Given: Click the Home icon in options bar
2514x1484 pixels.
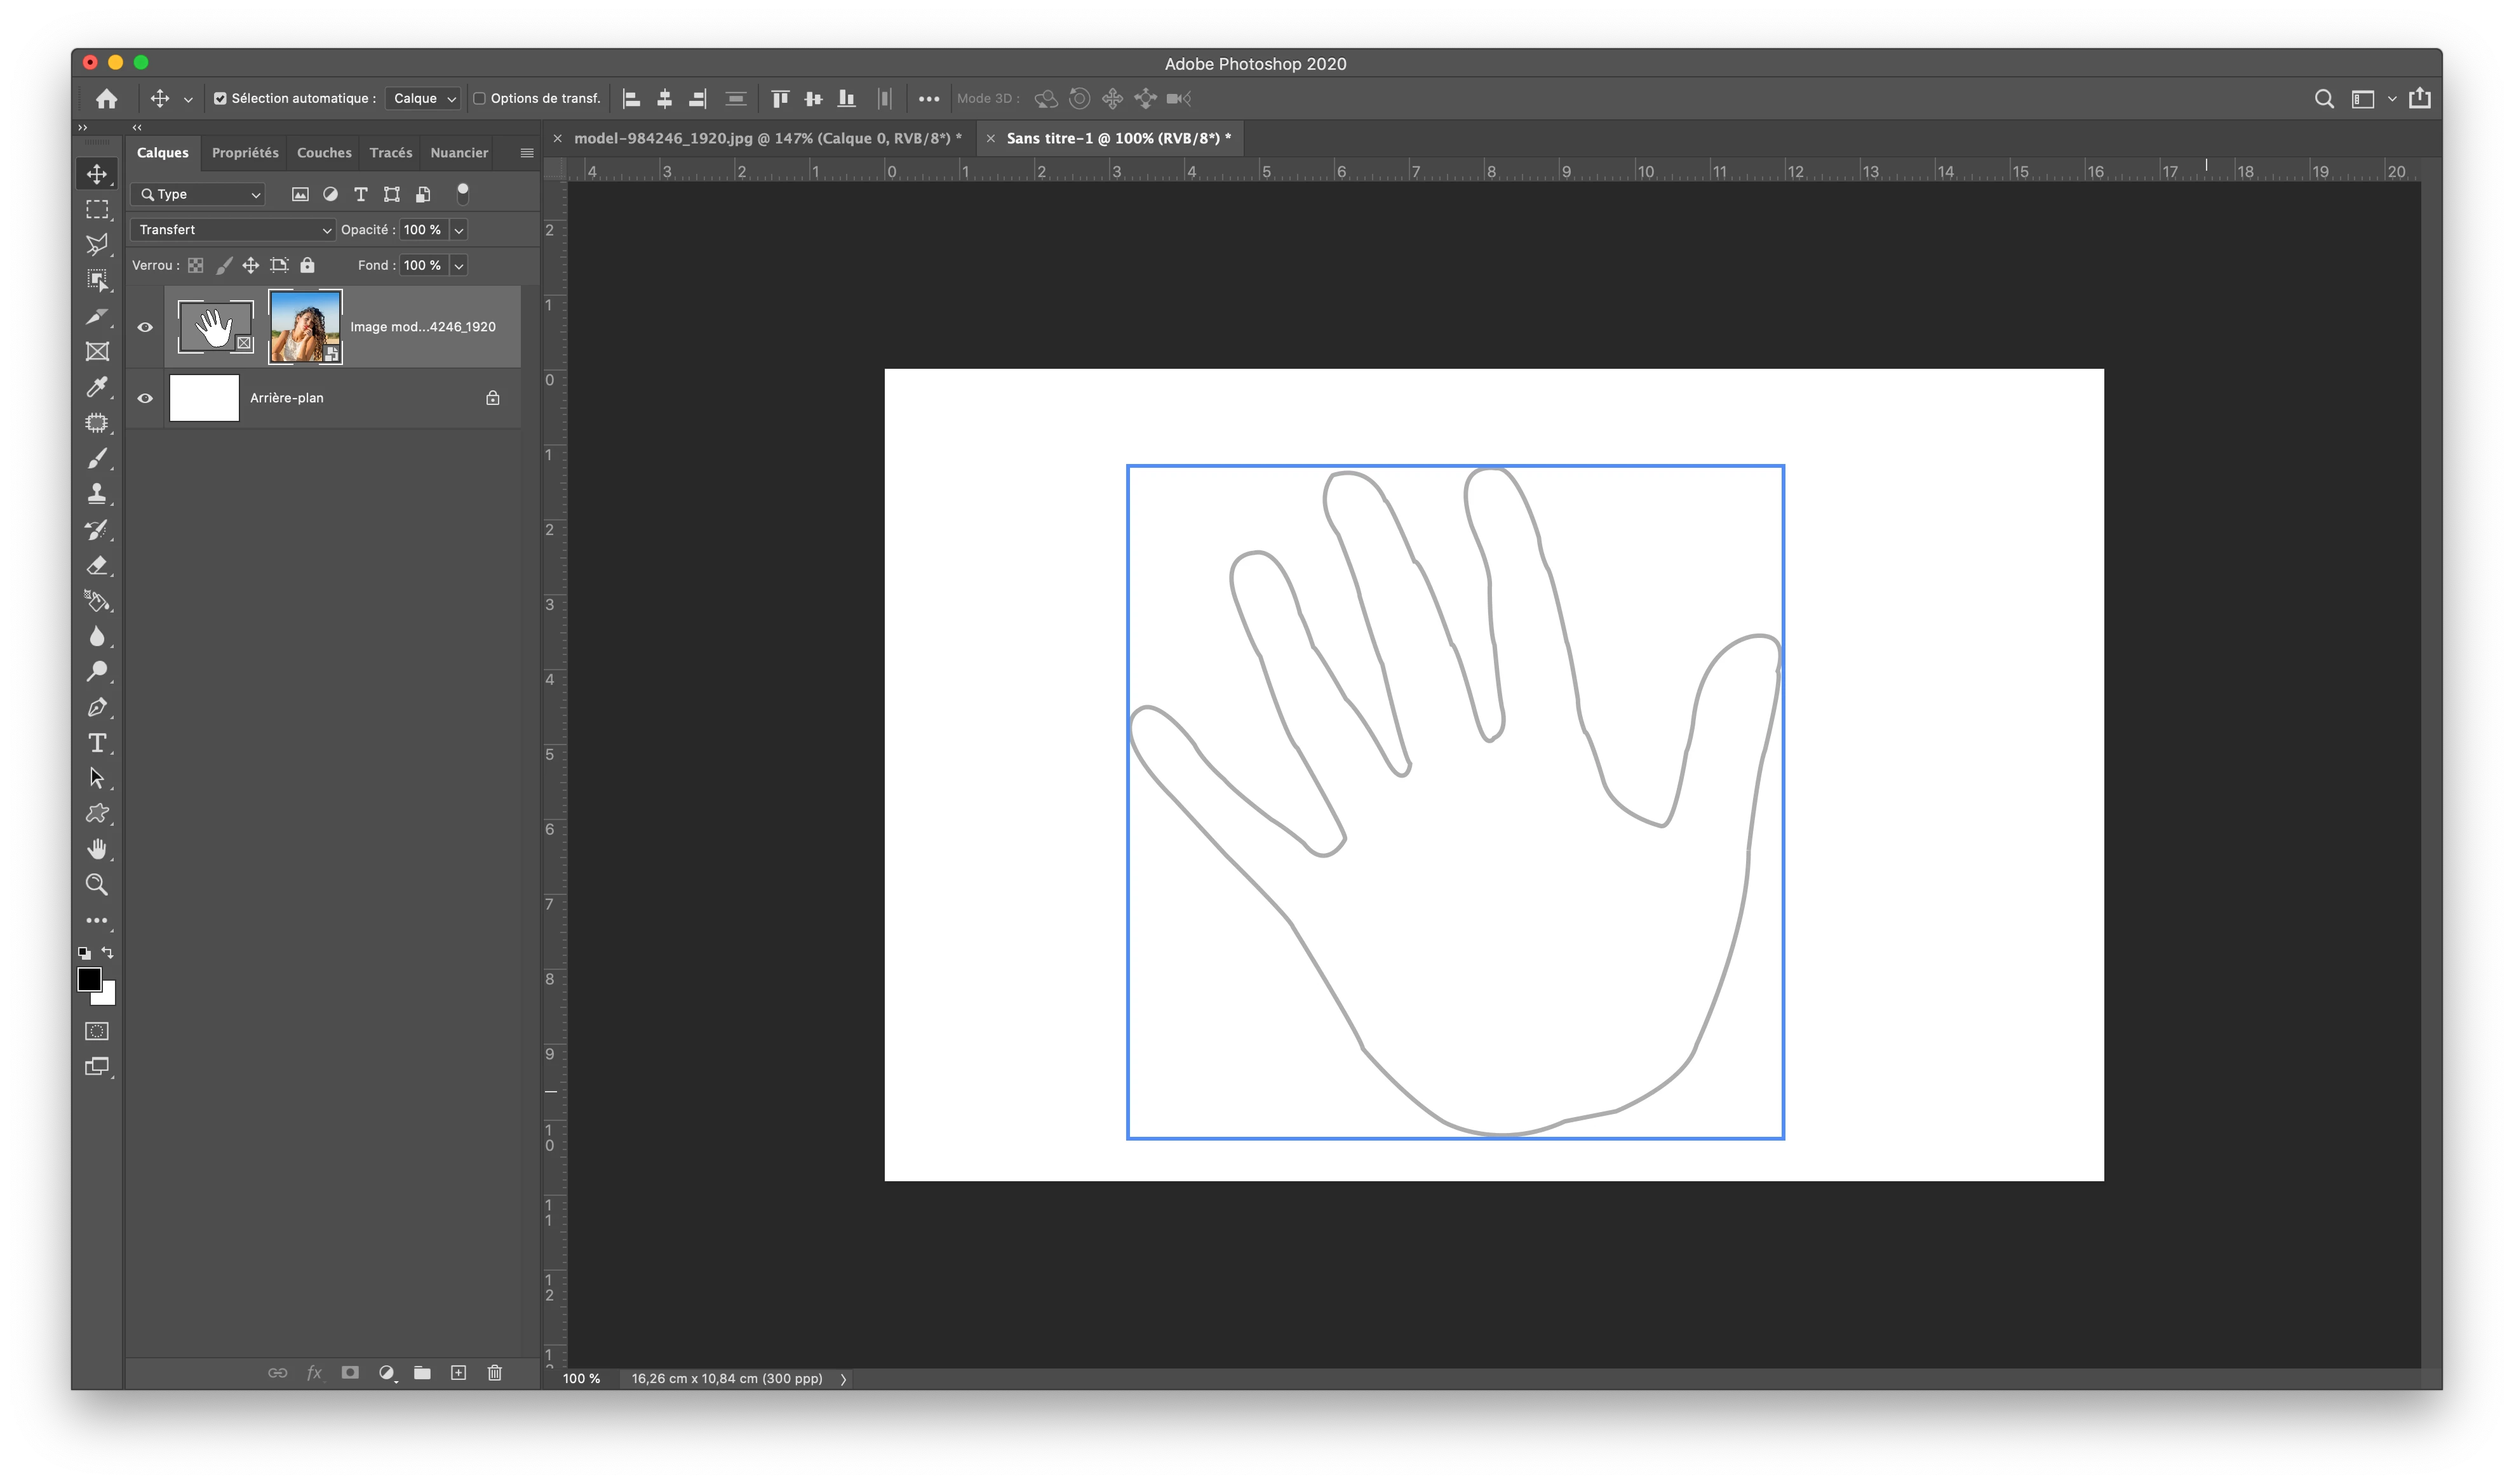Looking at the screenshot, I should (x=107, y=99).
